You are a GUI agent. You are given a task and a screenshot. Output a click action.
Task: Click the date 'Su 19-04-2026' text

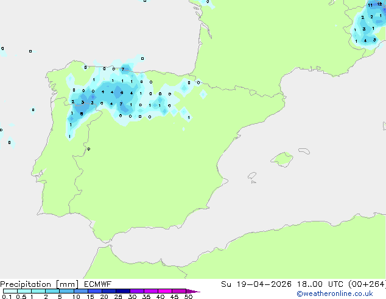(x=256, y=284)
